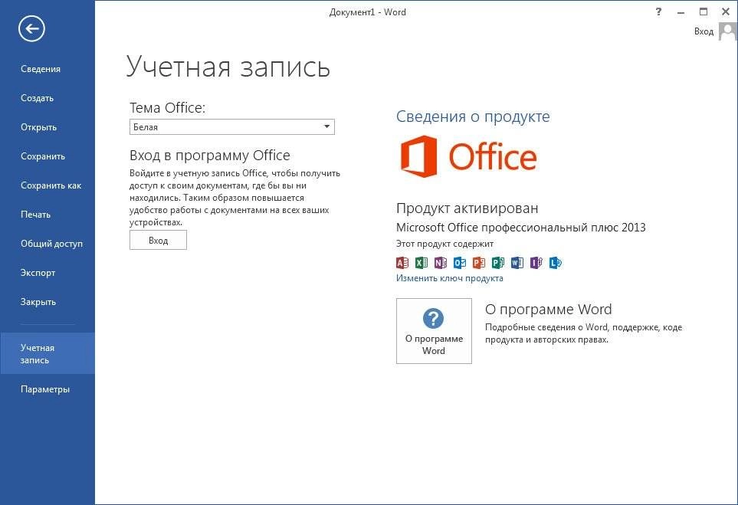Click the InfoPath product icon

tap(536, 263)
